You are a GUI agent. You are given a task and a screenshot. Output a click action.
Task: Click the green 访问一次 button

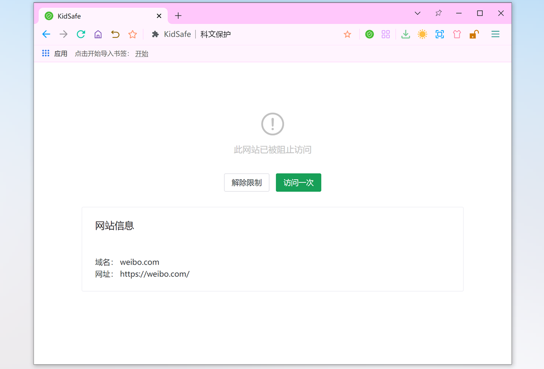click(x=298, y=183)
